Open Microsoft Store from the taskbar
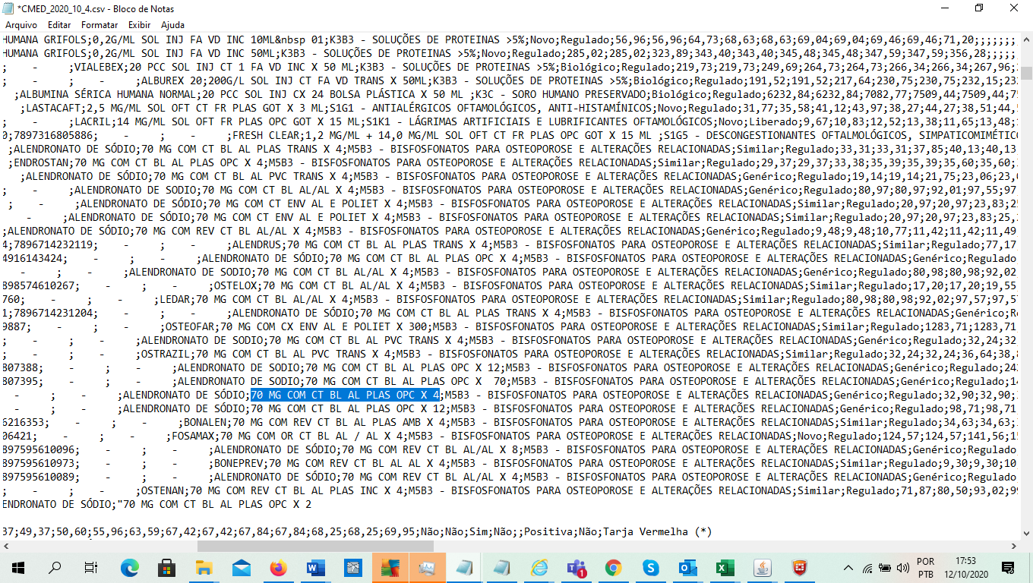Screen dimensions: 1033x583 [x=167, y=567]
